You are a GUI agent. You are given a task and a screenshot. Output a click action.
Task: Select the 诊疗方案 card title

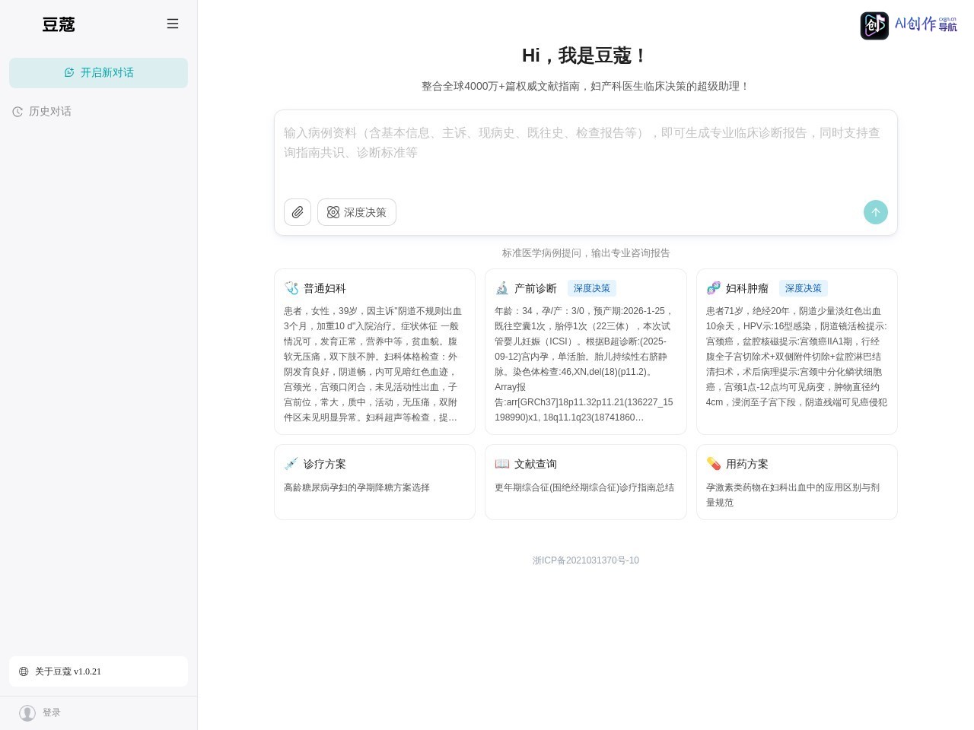click(325, 464)
